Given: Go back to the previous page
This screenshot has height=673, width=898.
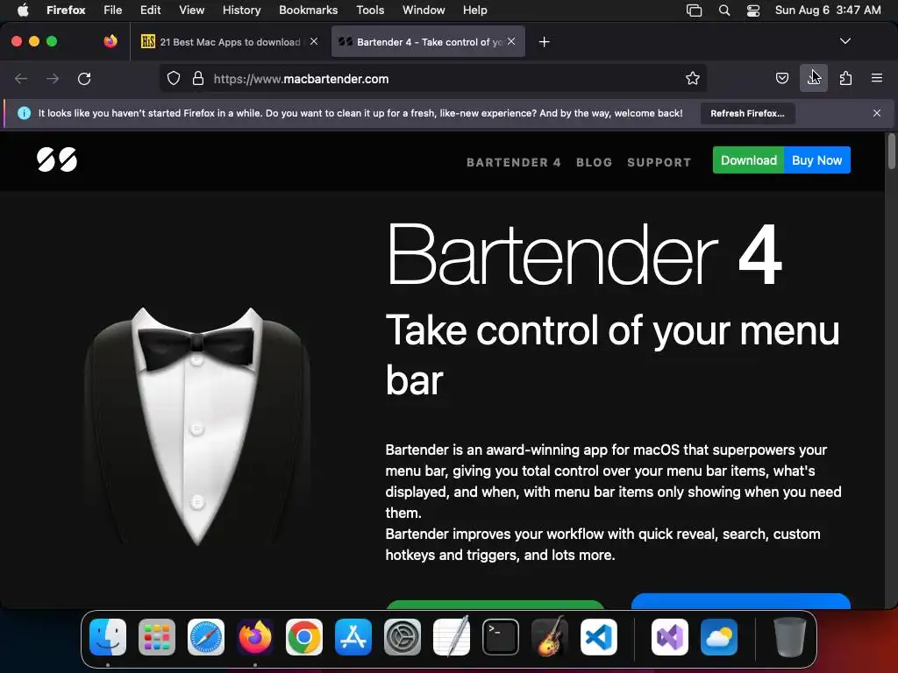Looking at the screenshot, I should (x=21, y=78).
